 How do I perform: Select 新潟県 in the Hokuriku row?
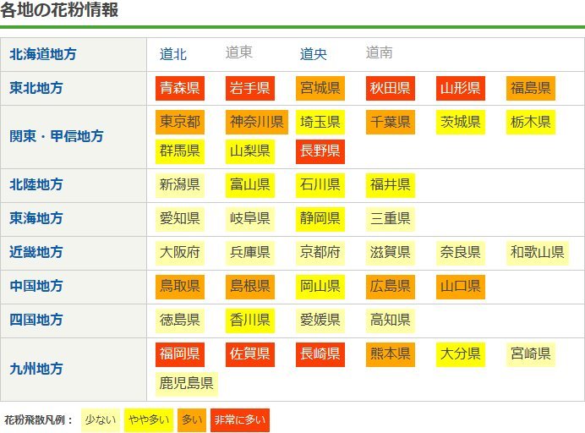(180, 184)
